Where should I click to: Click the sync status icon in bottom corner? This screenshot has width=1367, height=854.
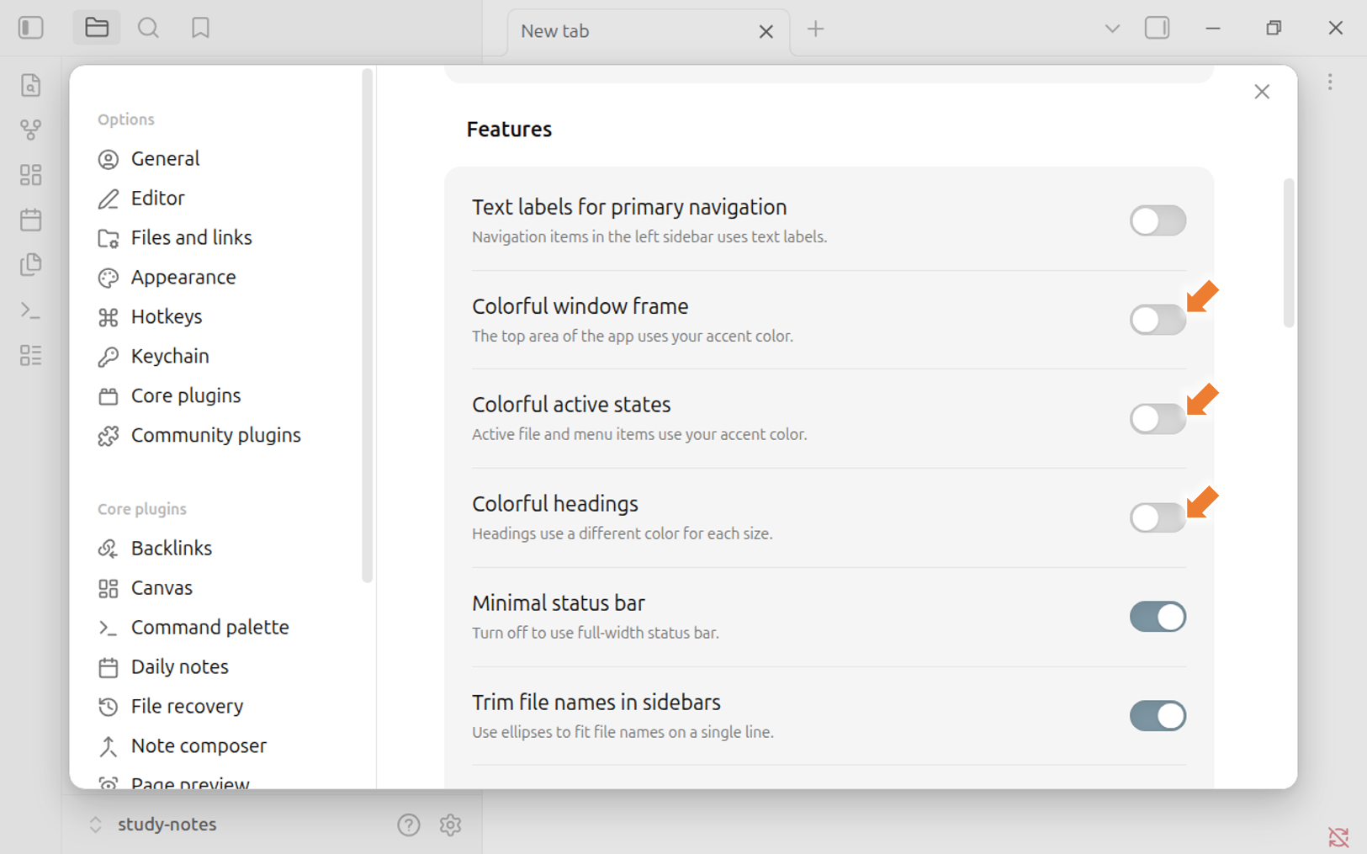coord(1338,836)
